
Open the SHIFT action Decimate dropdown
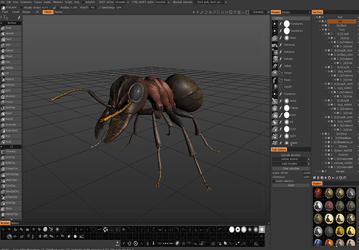[122, 2]
